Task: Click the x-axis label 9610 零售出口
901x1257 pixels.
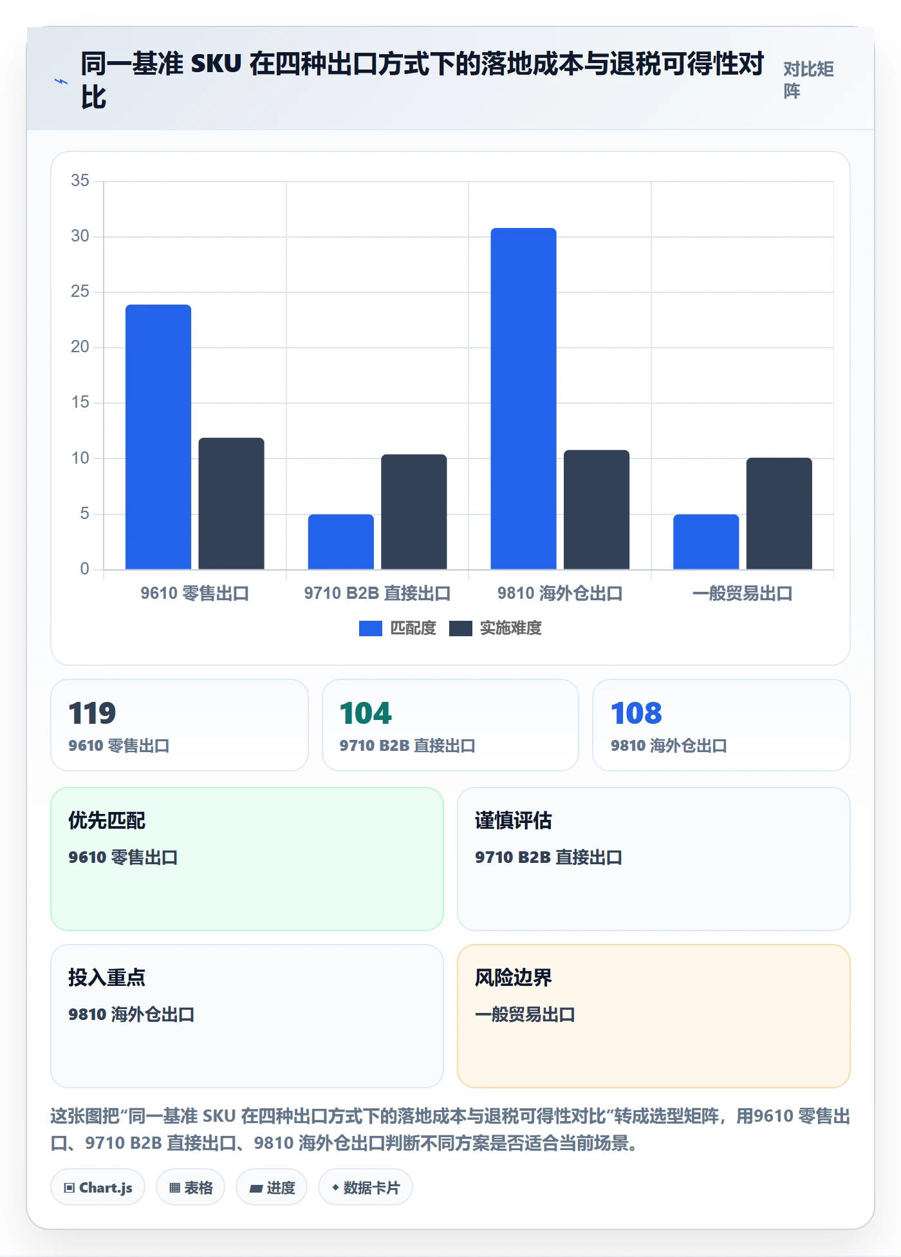Action: [194, 593]
